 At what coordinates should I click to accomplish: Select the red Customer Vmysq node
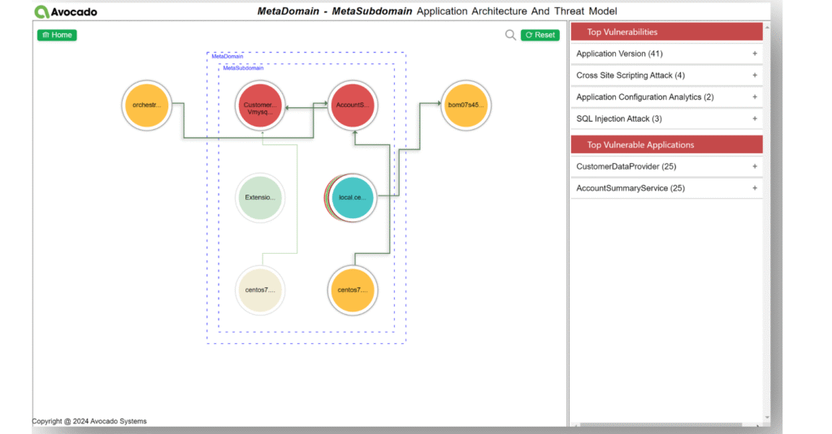(x=262, y=105)
